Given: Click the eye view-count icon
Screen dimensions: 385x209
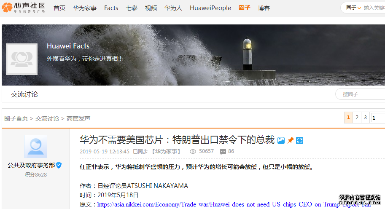Looking at the screenshot, I should [193, 152].
